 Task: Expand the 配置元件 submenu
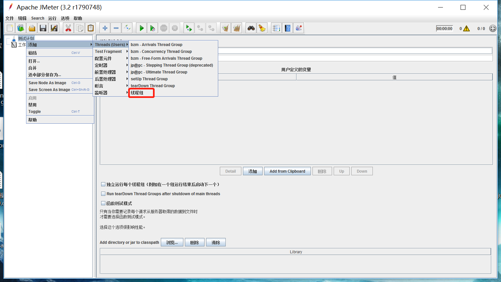tap(111, 58)
